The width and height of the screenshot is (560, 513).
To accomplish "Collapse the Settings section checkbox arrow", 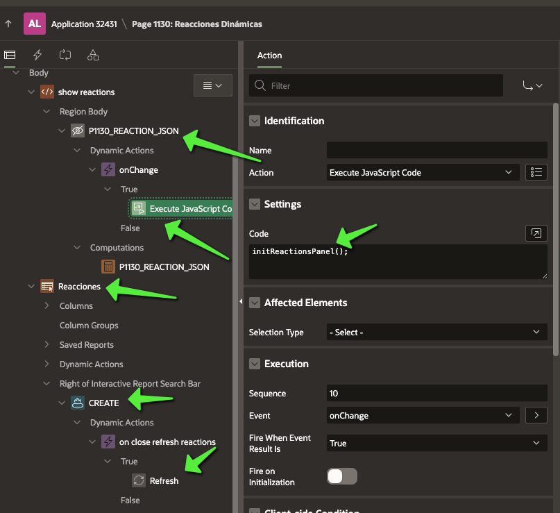I will coord(255,204).
